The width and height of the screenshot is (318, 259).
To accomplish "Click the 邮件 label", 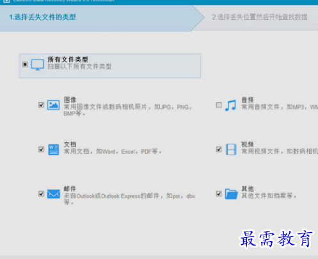I will [x=70, y=188].
